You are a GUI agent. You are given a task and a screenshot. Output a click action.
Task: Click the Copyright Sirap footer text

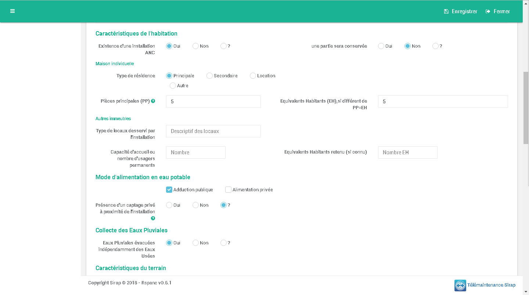(130, 283)
